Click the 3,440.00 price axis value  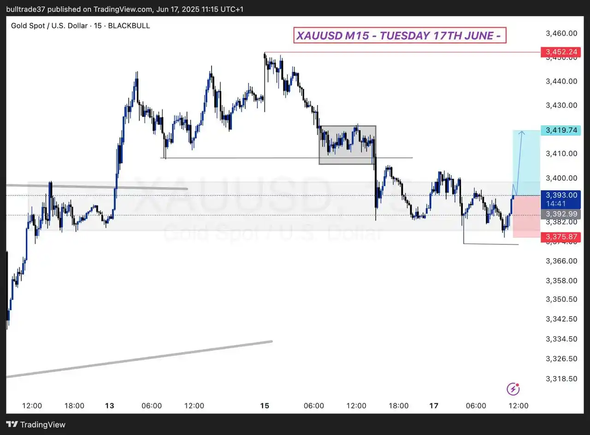pos(561,81)
